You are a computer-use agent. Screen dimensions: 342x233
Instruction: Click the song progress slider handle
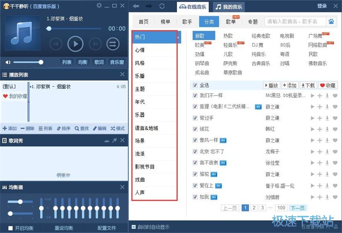49,28
